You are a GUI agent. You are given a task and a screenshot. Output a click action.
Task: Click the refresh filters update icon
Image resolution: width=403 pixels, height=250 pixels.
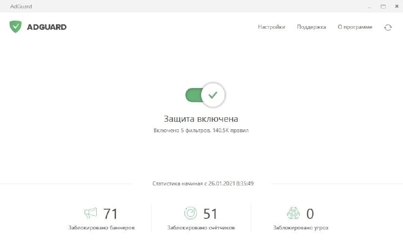(x=388, y=27)
